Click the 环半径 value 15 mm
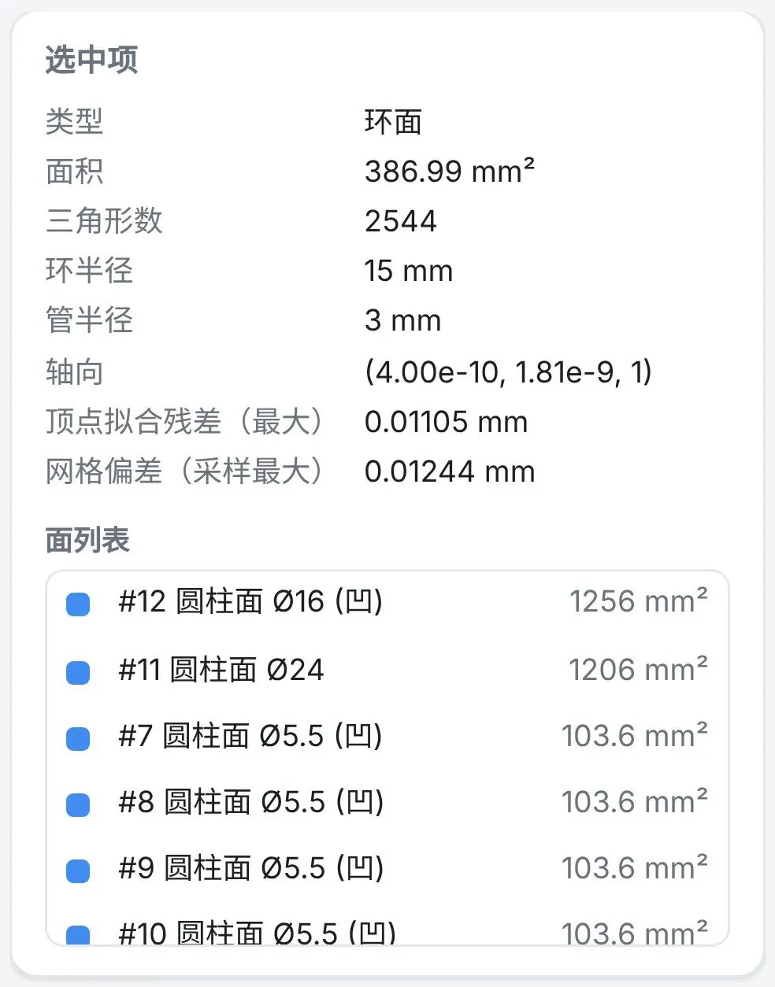Image resolution: width=775 pixels, height=987 pixels. point(409,272)
